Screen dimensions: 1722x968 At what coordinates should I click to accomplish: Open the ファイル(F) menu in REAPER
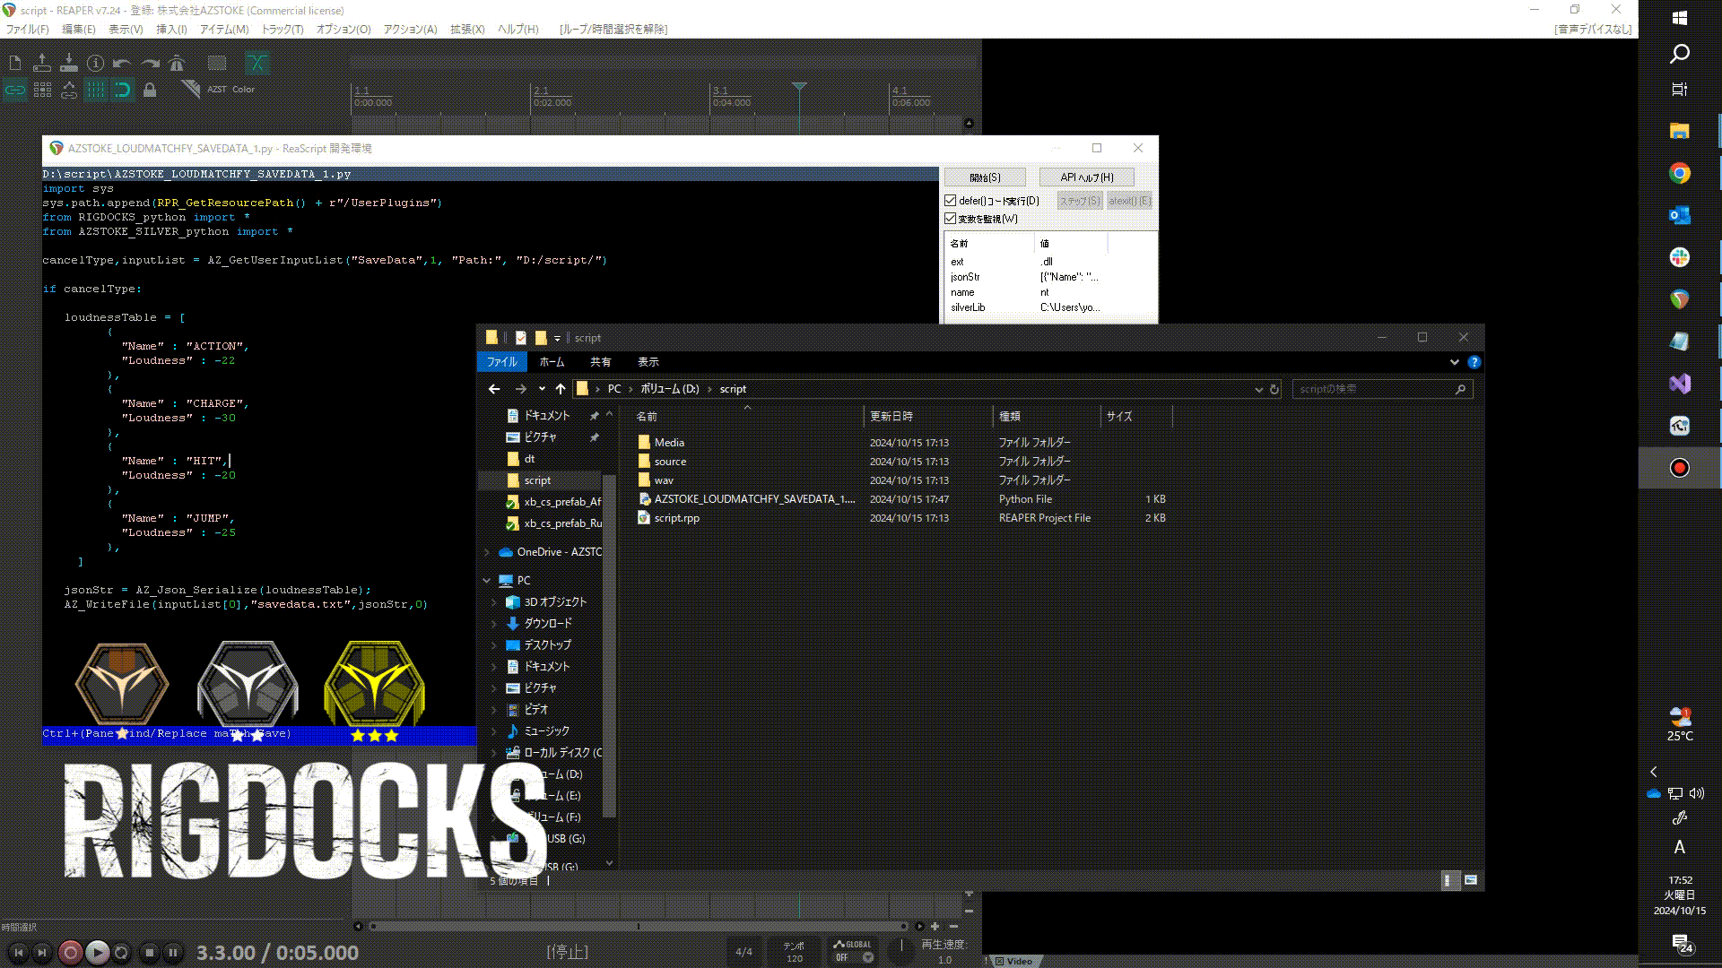click(x=28, y=29)
